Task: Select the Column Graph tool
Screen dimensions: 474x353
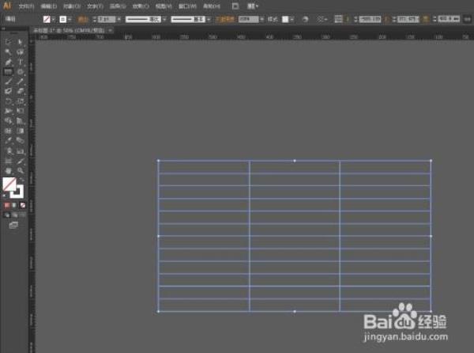Action: [21, 150]
